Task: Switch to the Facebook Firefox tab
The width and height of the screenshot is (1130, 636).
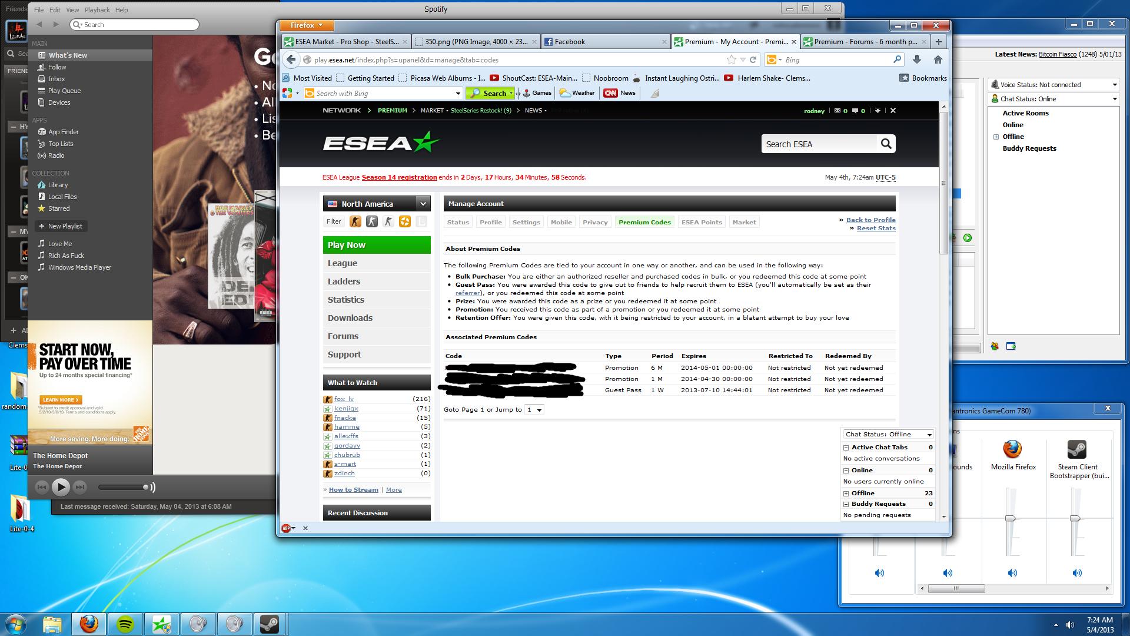Action: (605, 41)
